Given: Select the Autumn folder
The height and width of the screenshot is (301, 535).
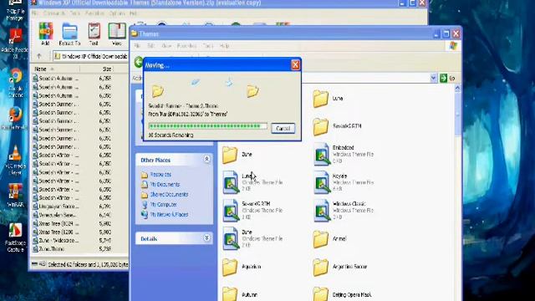Looking at the screenshot, I should click(240, 294).
